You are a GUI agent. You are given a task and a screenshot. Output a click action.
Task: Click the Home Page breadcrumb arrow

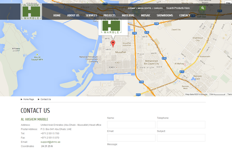[x=21, y=99]
